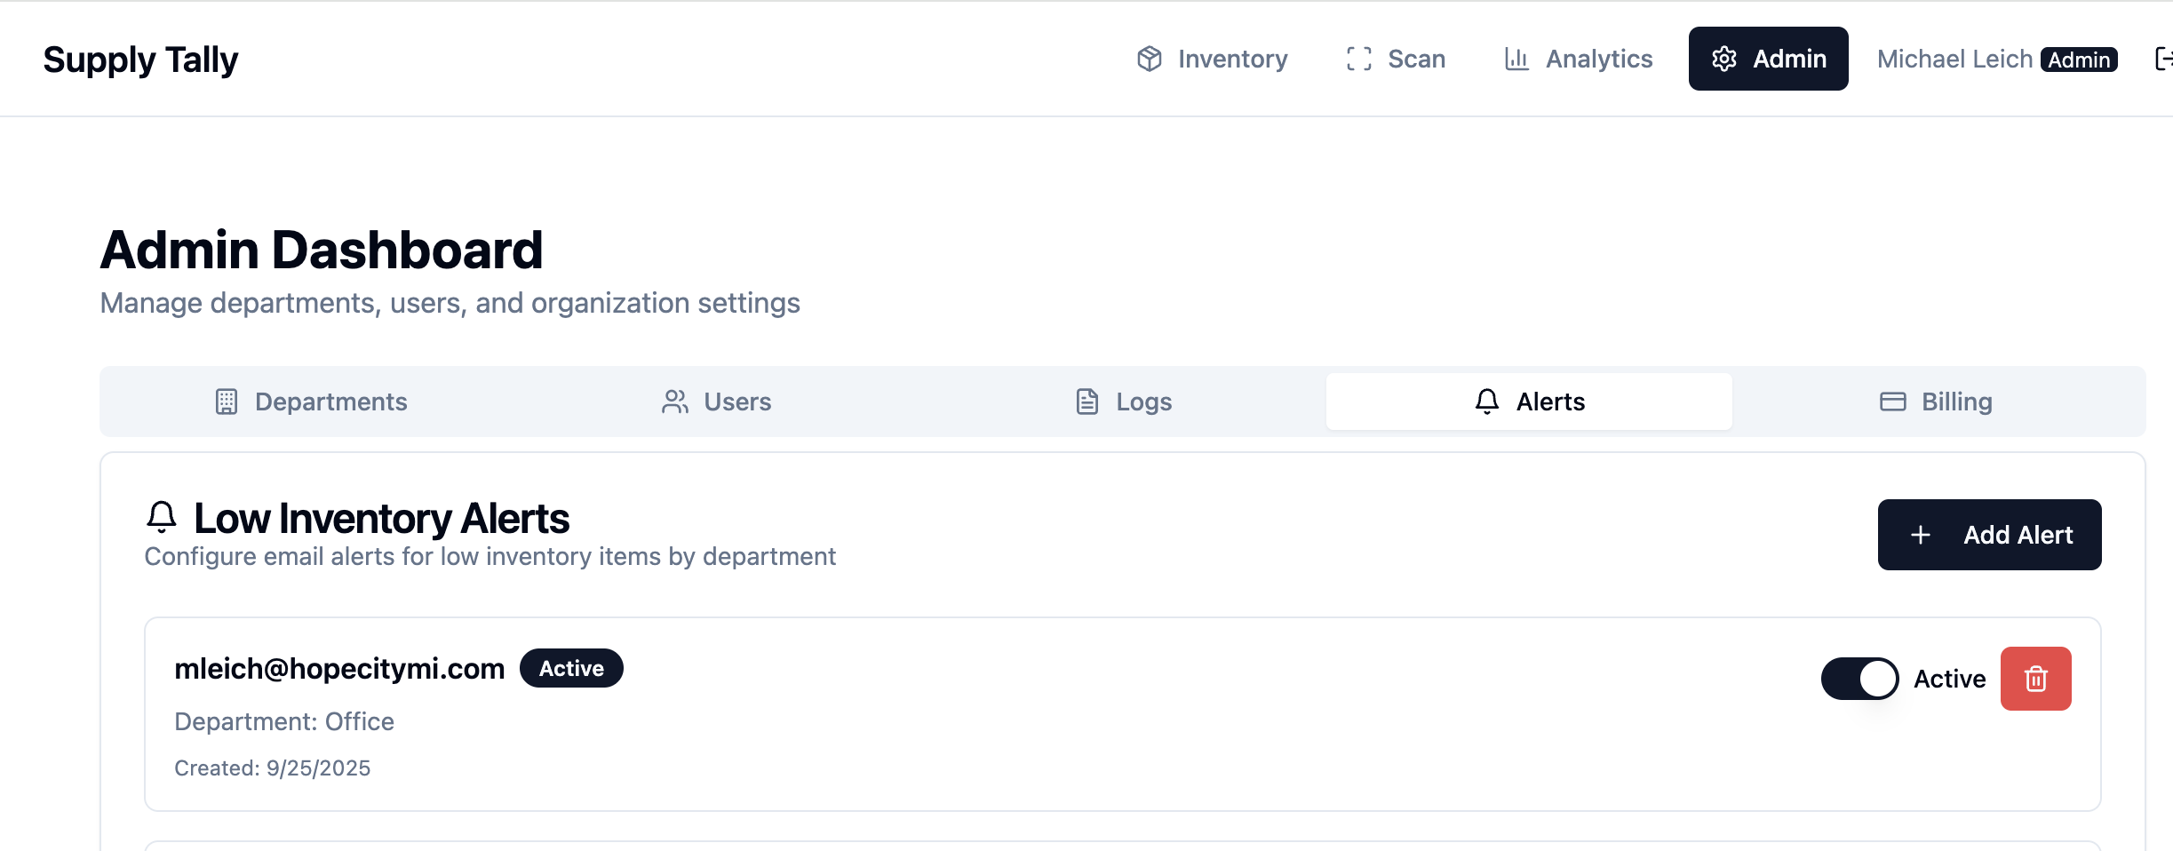The image size is (2173, 851).
Task: Click the people icon on the Users tab
Action: pos(675,402)
